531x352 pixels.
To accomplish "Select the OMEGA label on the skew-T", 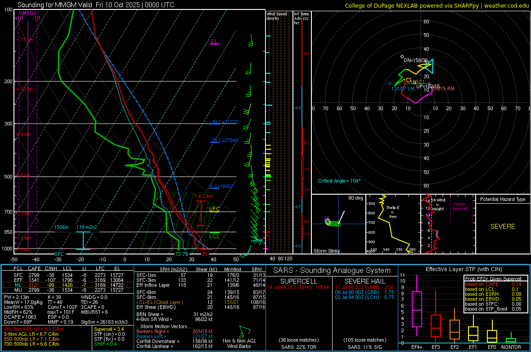I will [x=28, y=13].
